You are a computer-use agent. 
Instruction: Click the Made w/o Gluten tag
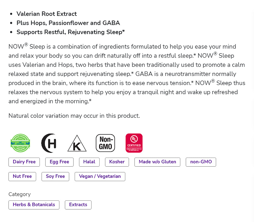pos(157,162)
